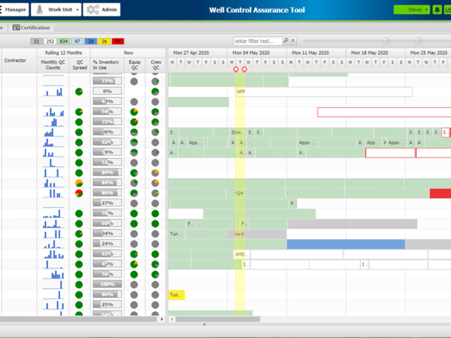Click the multicolored QC Spread pie in 86% row
Viewport: 451px width, 338px height.
coord(79,193)
